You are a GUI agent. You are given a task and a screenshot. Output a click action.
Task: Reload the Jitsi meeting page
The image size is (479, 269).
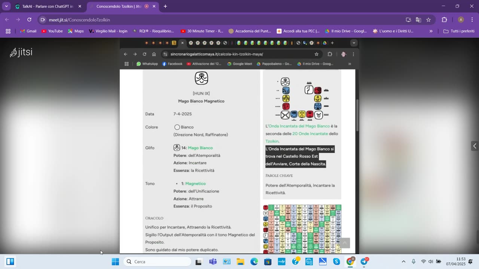point(29,20)
